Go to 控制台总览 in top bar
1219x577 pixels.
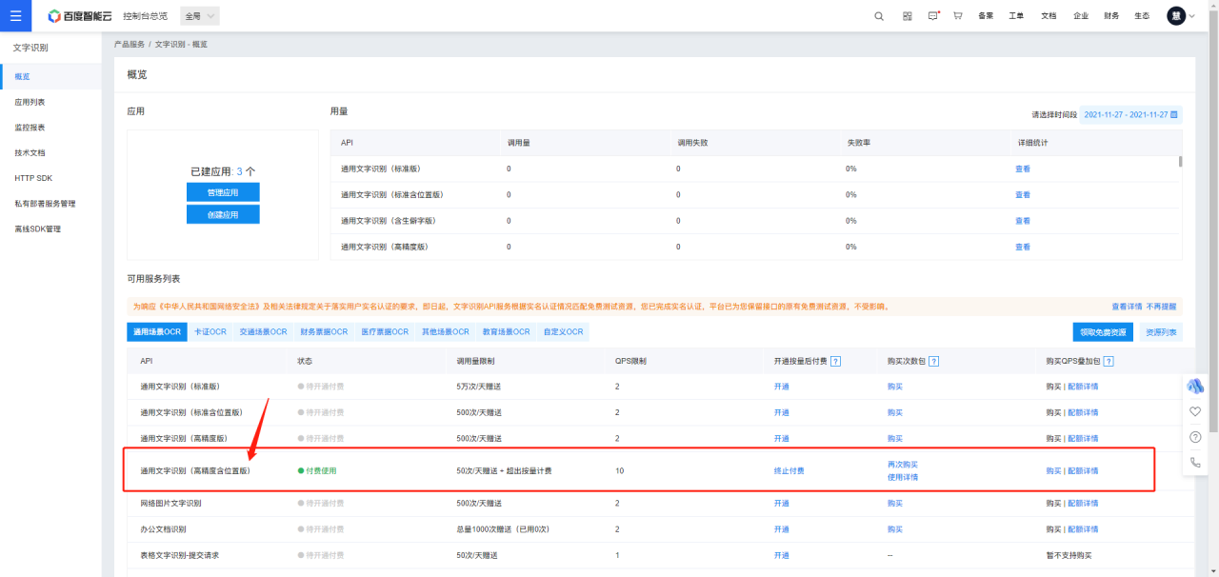pyautogui.click(x=145, y=16)
